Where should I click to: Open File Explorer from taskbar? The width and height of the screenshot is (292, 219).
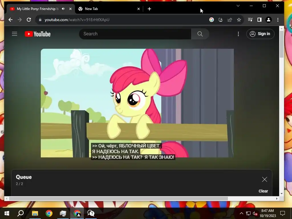point(35,213)
